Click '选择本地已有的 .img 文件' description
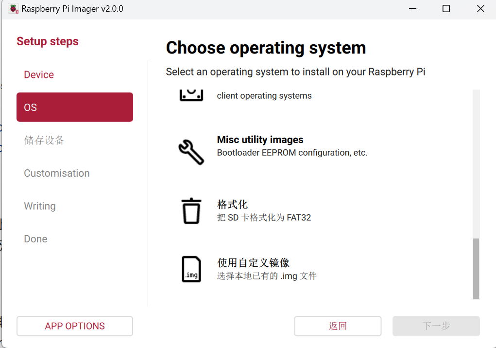The image size is (496, 348). [267, 276]
